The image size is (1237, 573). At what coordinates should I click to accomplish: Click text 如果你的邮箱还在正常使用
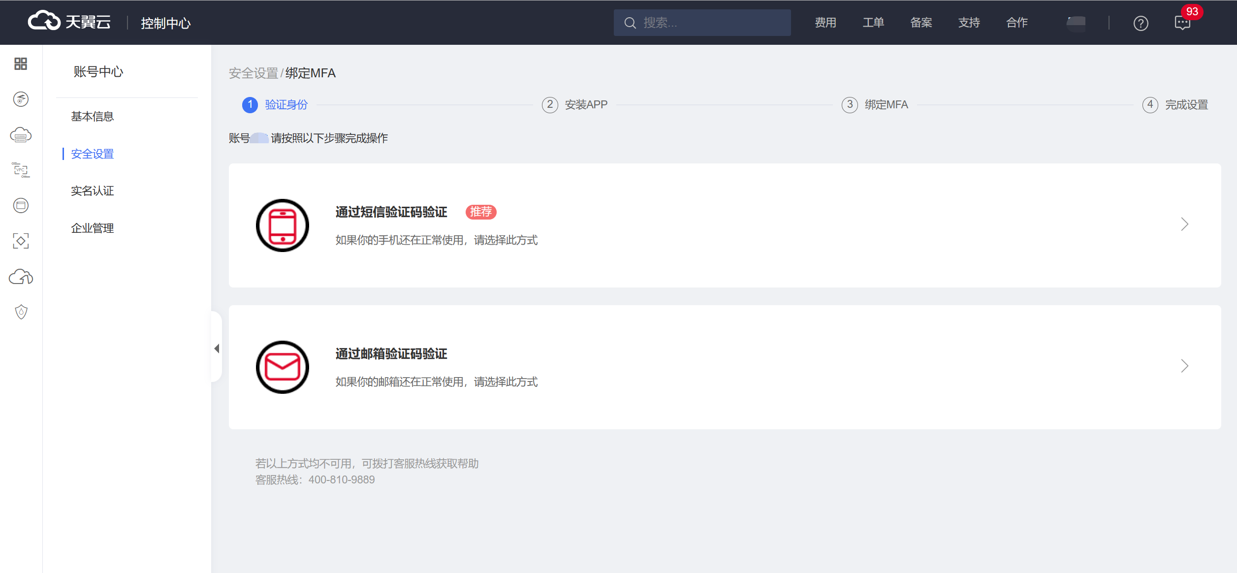pos(399,382)
